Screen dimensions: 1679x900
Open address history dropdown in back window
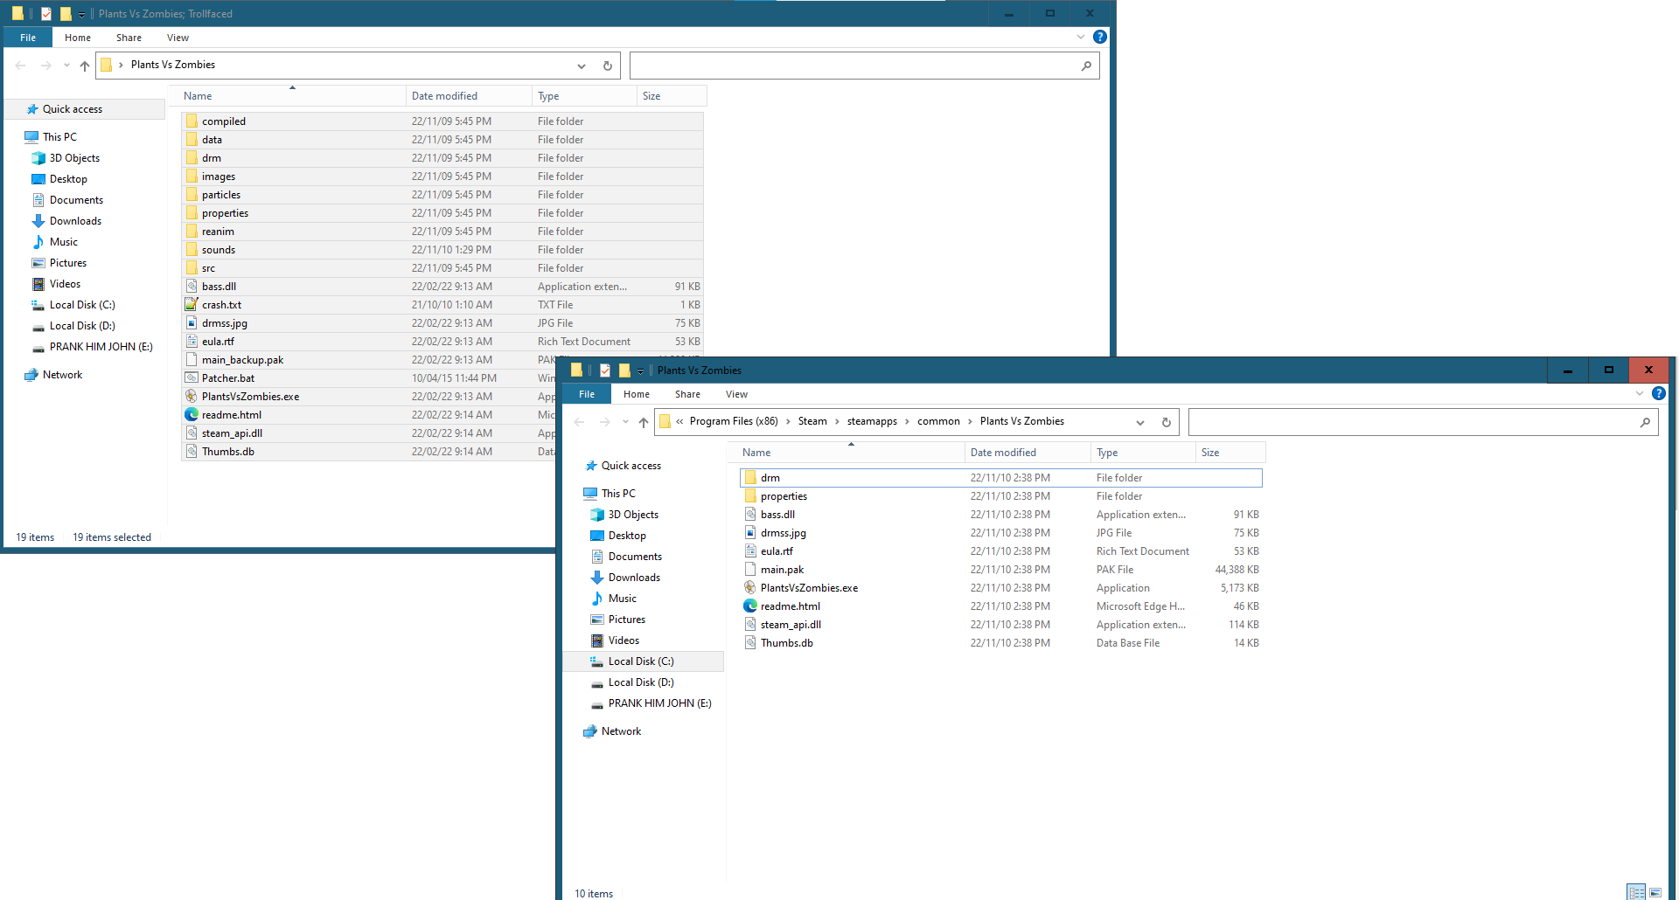coord(582,66)
